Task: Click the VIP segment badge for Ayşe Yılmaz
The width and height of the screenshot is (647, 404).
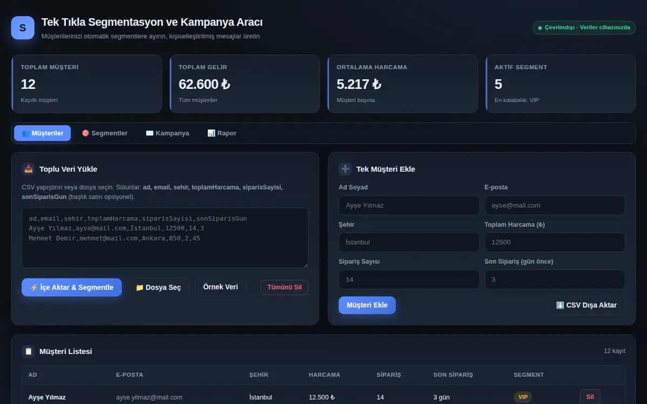Action: tap(522, 397)
